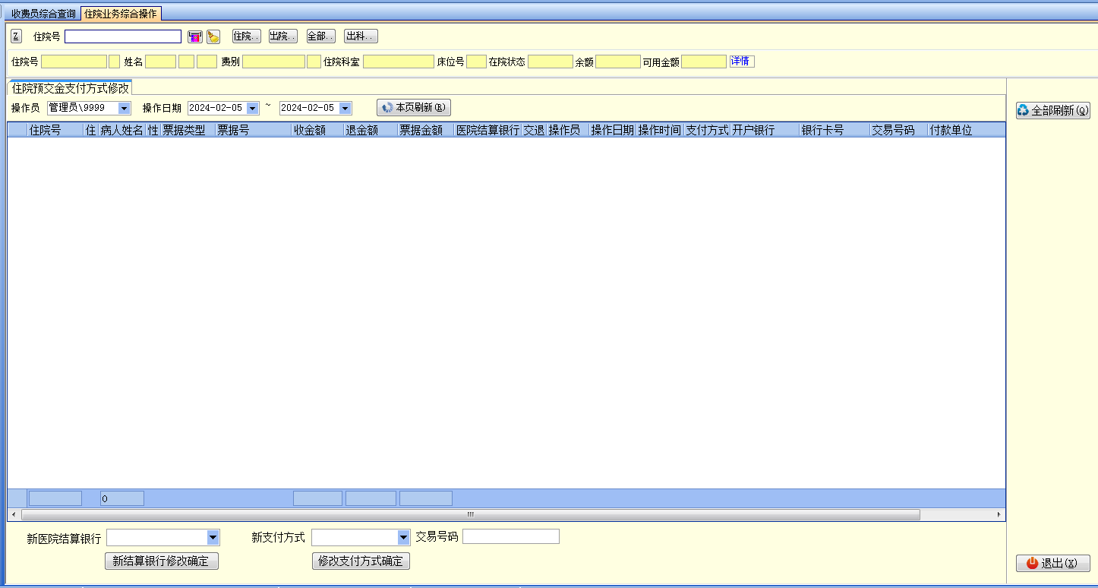This screenshot has width=1098, height=588.
Task: Click the 银行卡号 column header
Action: coord(835,131)
